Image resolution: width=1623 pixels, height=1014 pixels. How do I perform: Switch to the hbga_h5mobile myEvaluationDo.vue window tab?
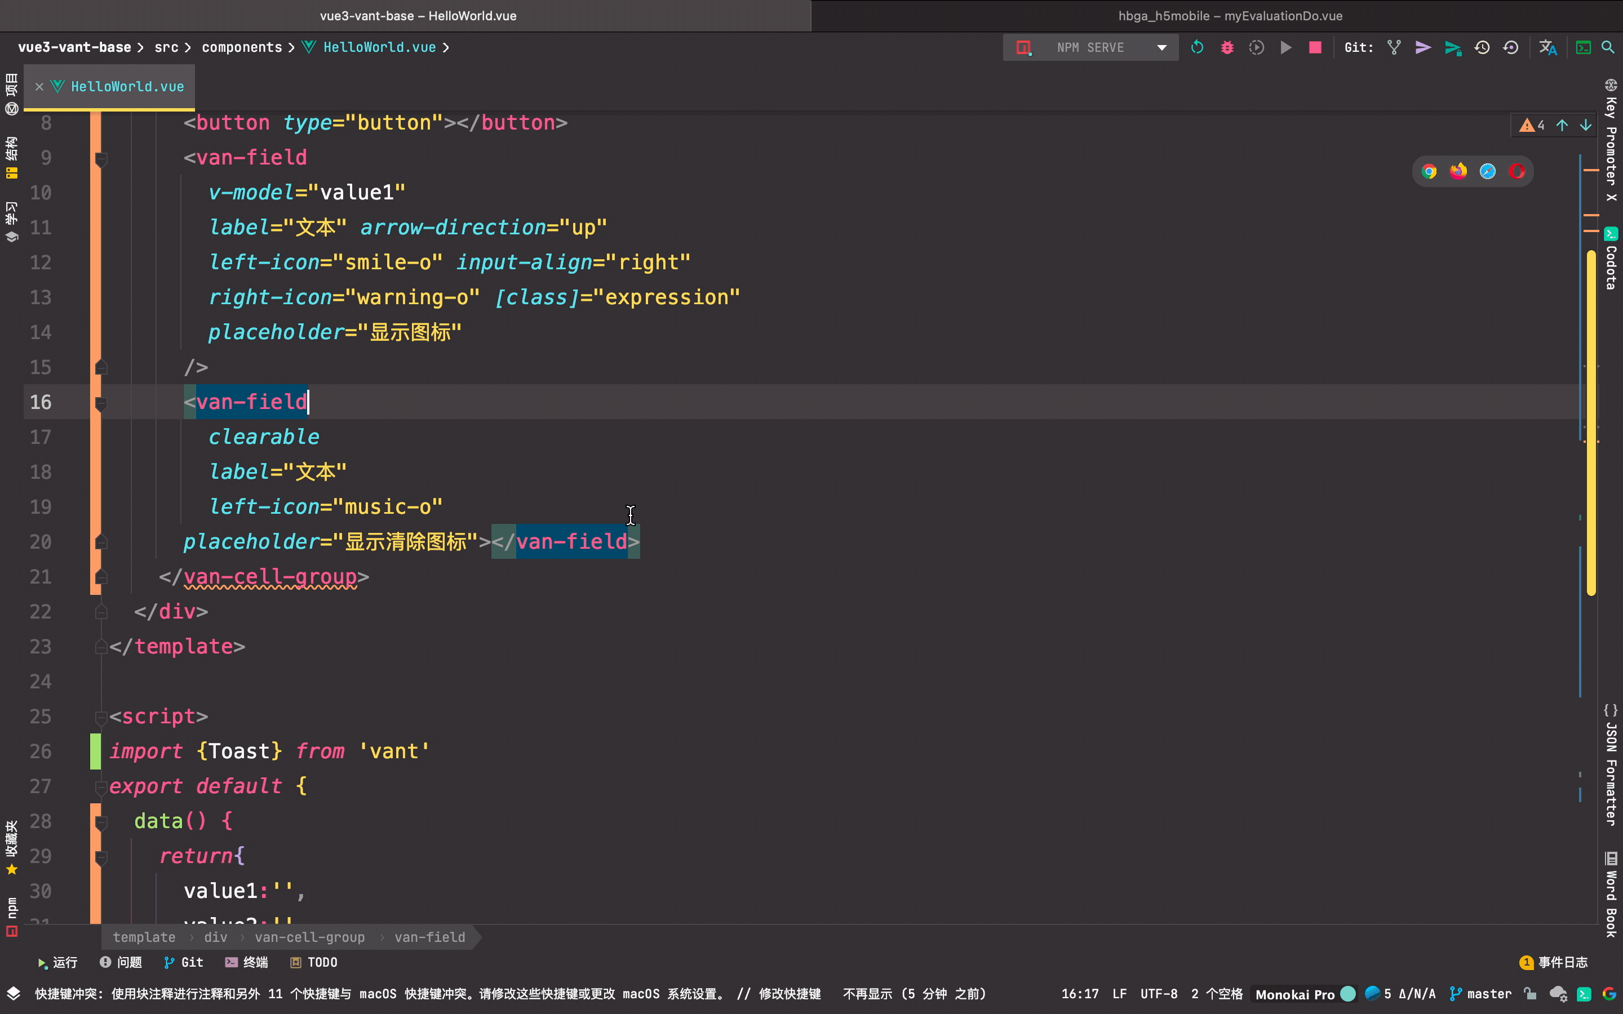pyautogui.click(x=1229, y=15)
